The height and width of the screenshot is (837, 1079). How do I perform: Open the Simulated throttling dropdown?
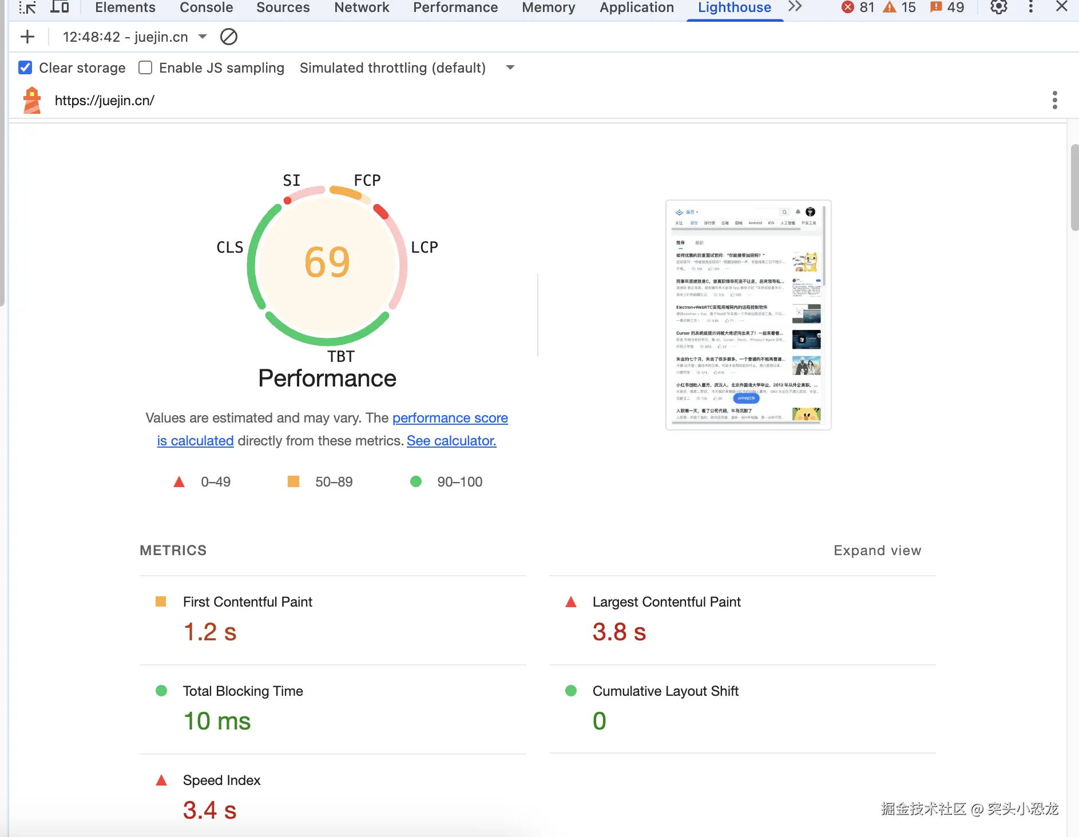[x=407, y=68]
